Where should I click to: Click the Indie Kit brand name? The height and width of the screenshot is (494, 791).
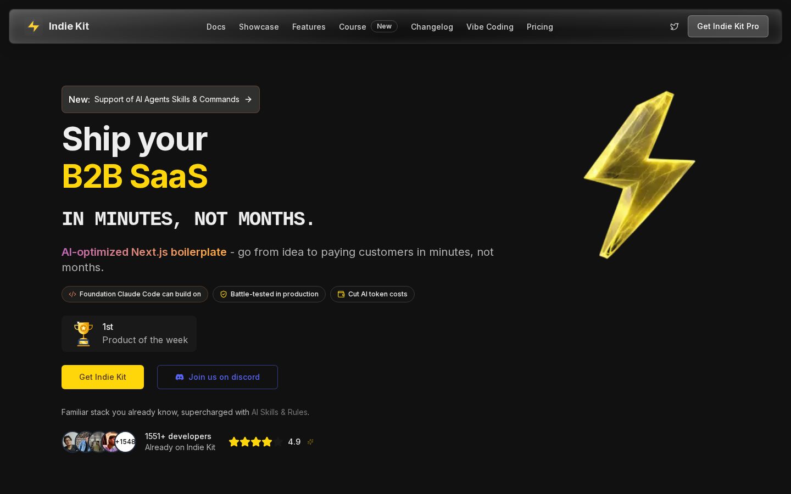pos(69,26)
